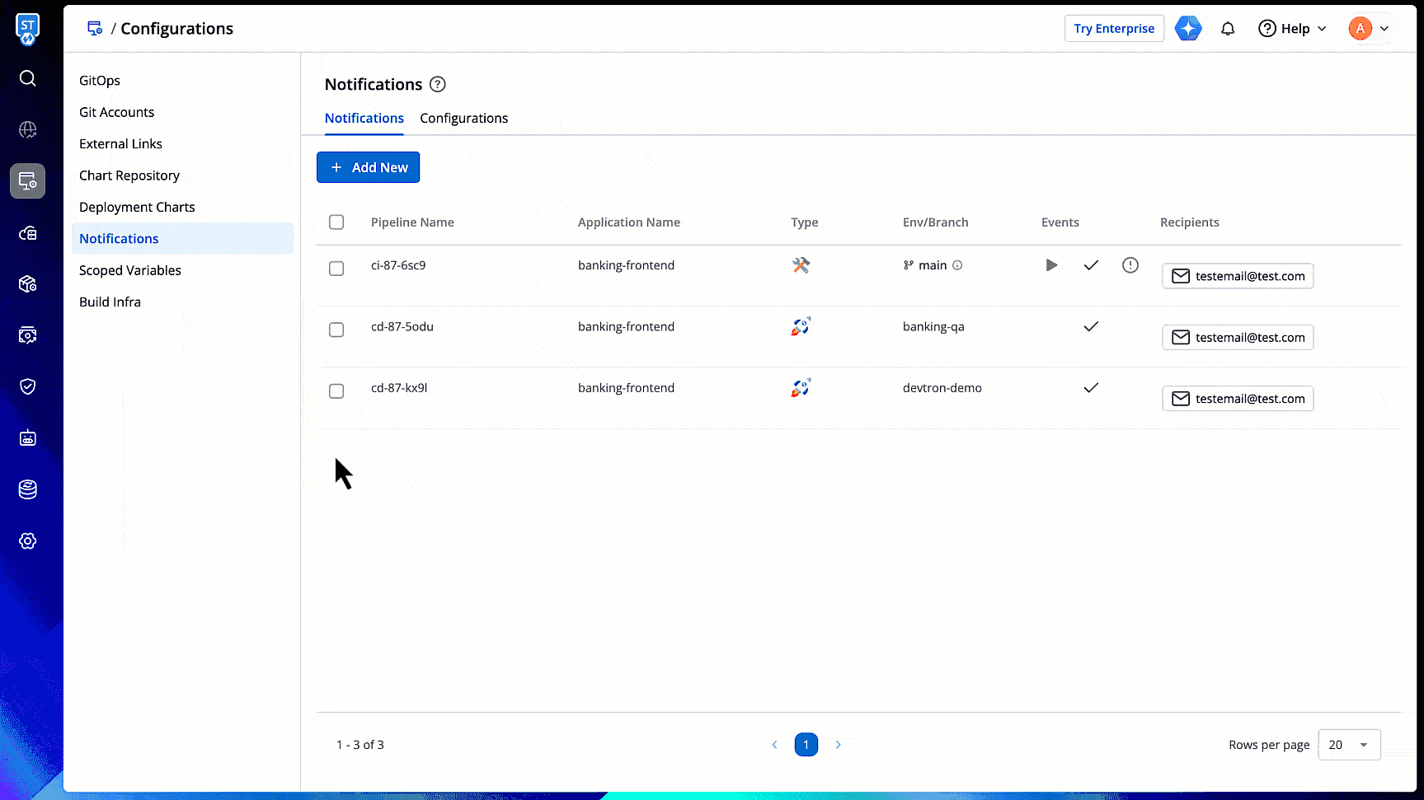
Task: Click the info icon next to the main branch
Action: 957,265
